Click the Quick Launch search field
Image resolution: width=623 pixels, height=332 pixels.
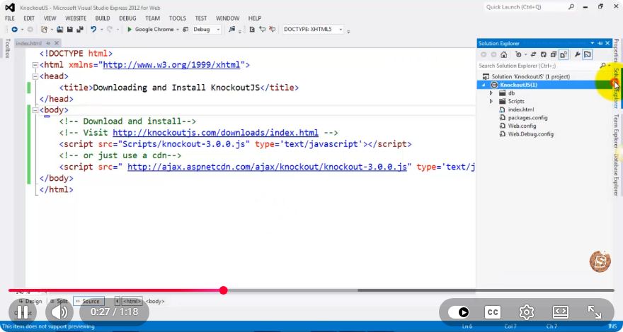click(526, 7)
